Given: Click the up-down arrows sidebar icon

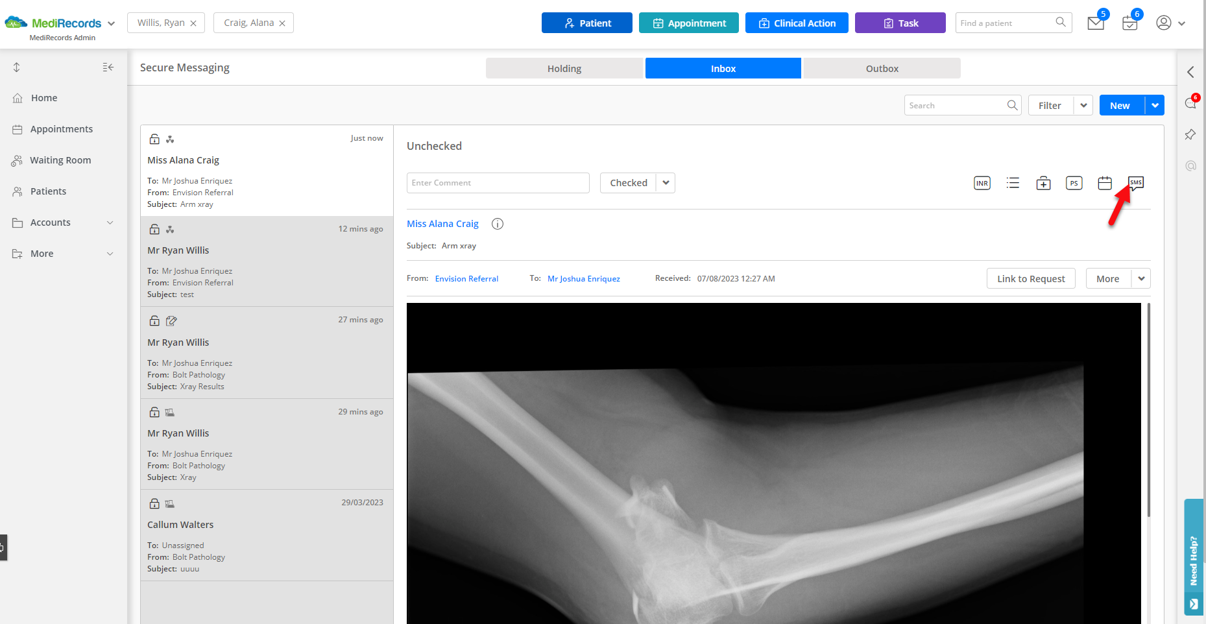Looking at the screenshot, I should 17,67.
